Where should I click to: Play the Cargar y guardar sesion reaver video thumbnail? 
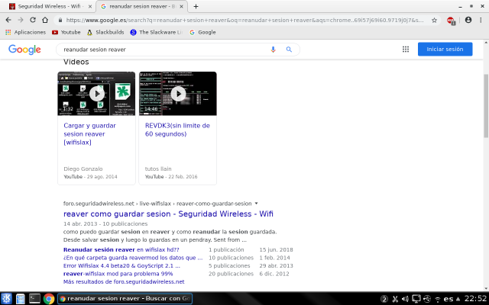(x=97, y=94)
